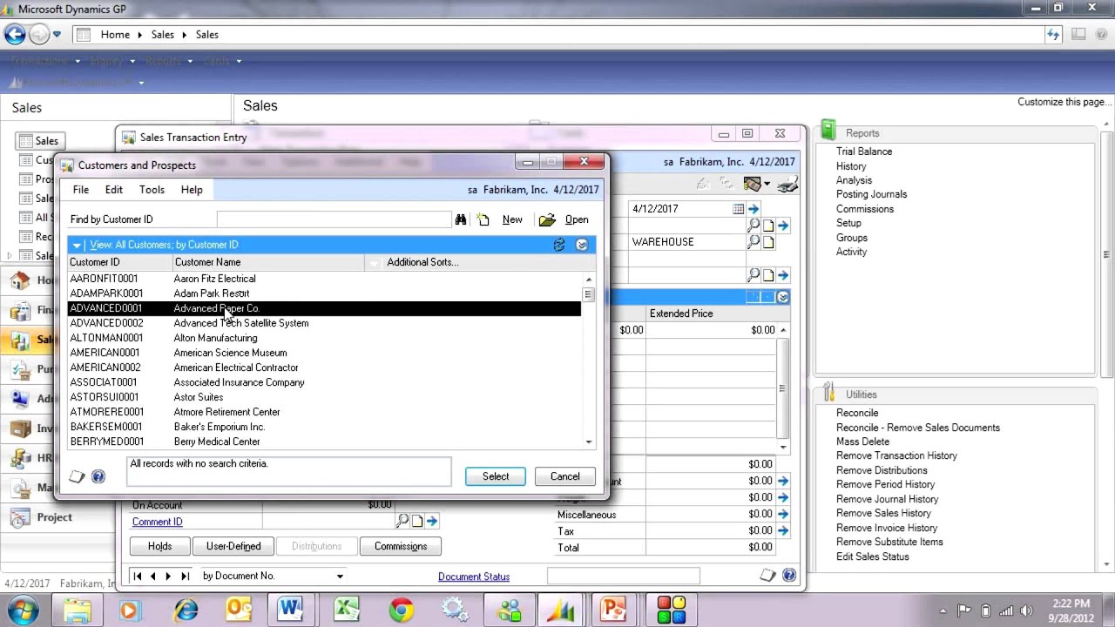Click Customize this page link
1115x627 pixels.
pyautogui.click(x=1064, y=102)
